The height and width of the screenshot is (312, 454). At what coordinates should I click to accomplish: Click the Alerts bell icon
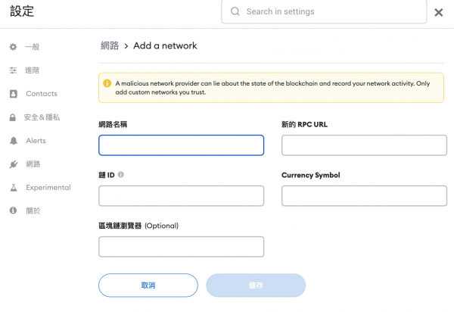pyautogui.click(x=14, y=141)
